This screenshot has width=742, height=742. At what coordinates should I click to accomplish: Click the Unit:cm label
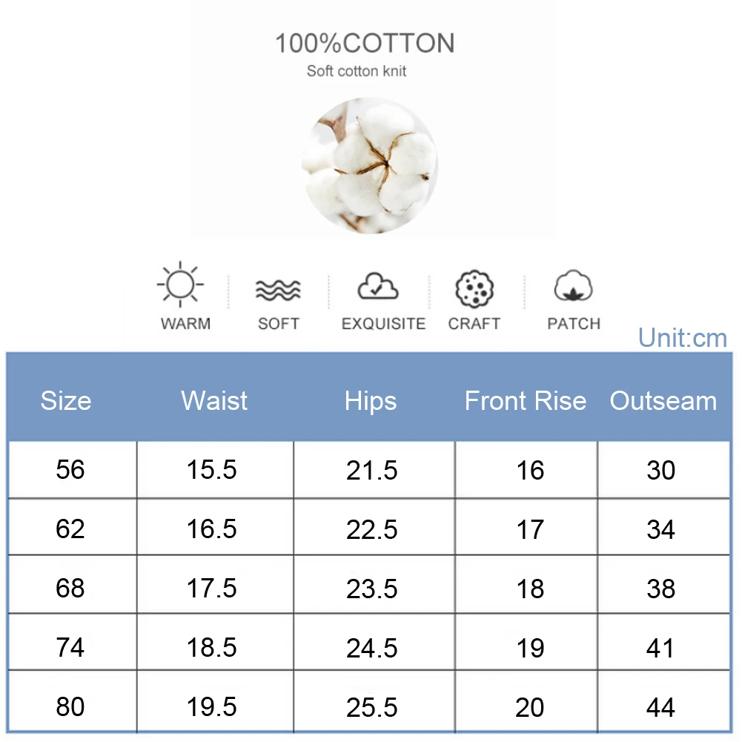(683, 338)
